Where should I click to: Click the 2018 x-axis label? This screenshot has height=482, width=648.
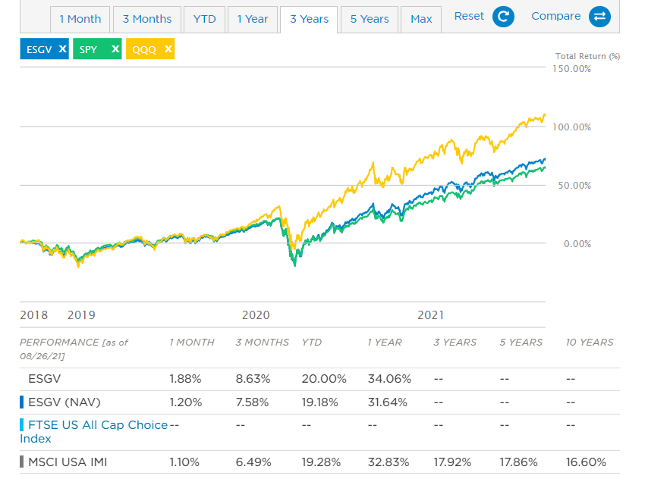[34, 315]
